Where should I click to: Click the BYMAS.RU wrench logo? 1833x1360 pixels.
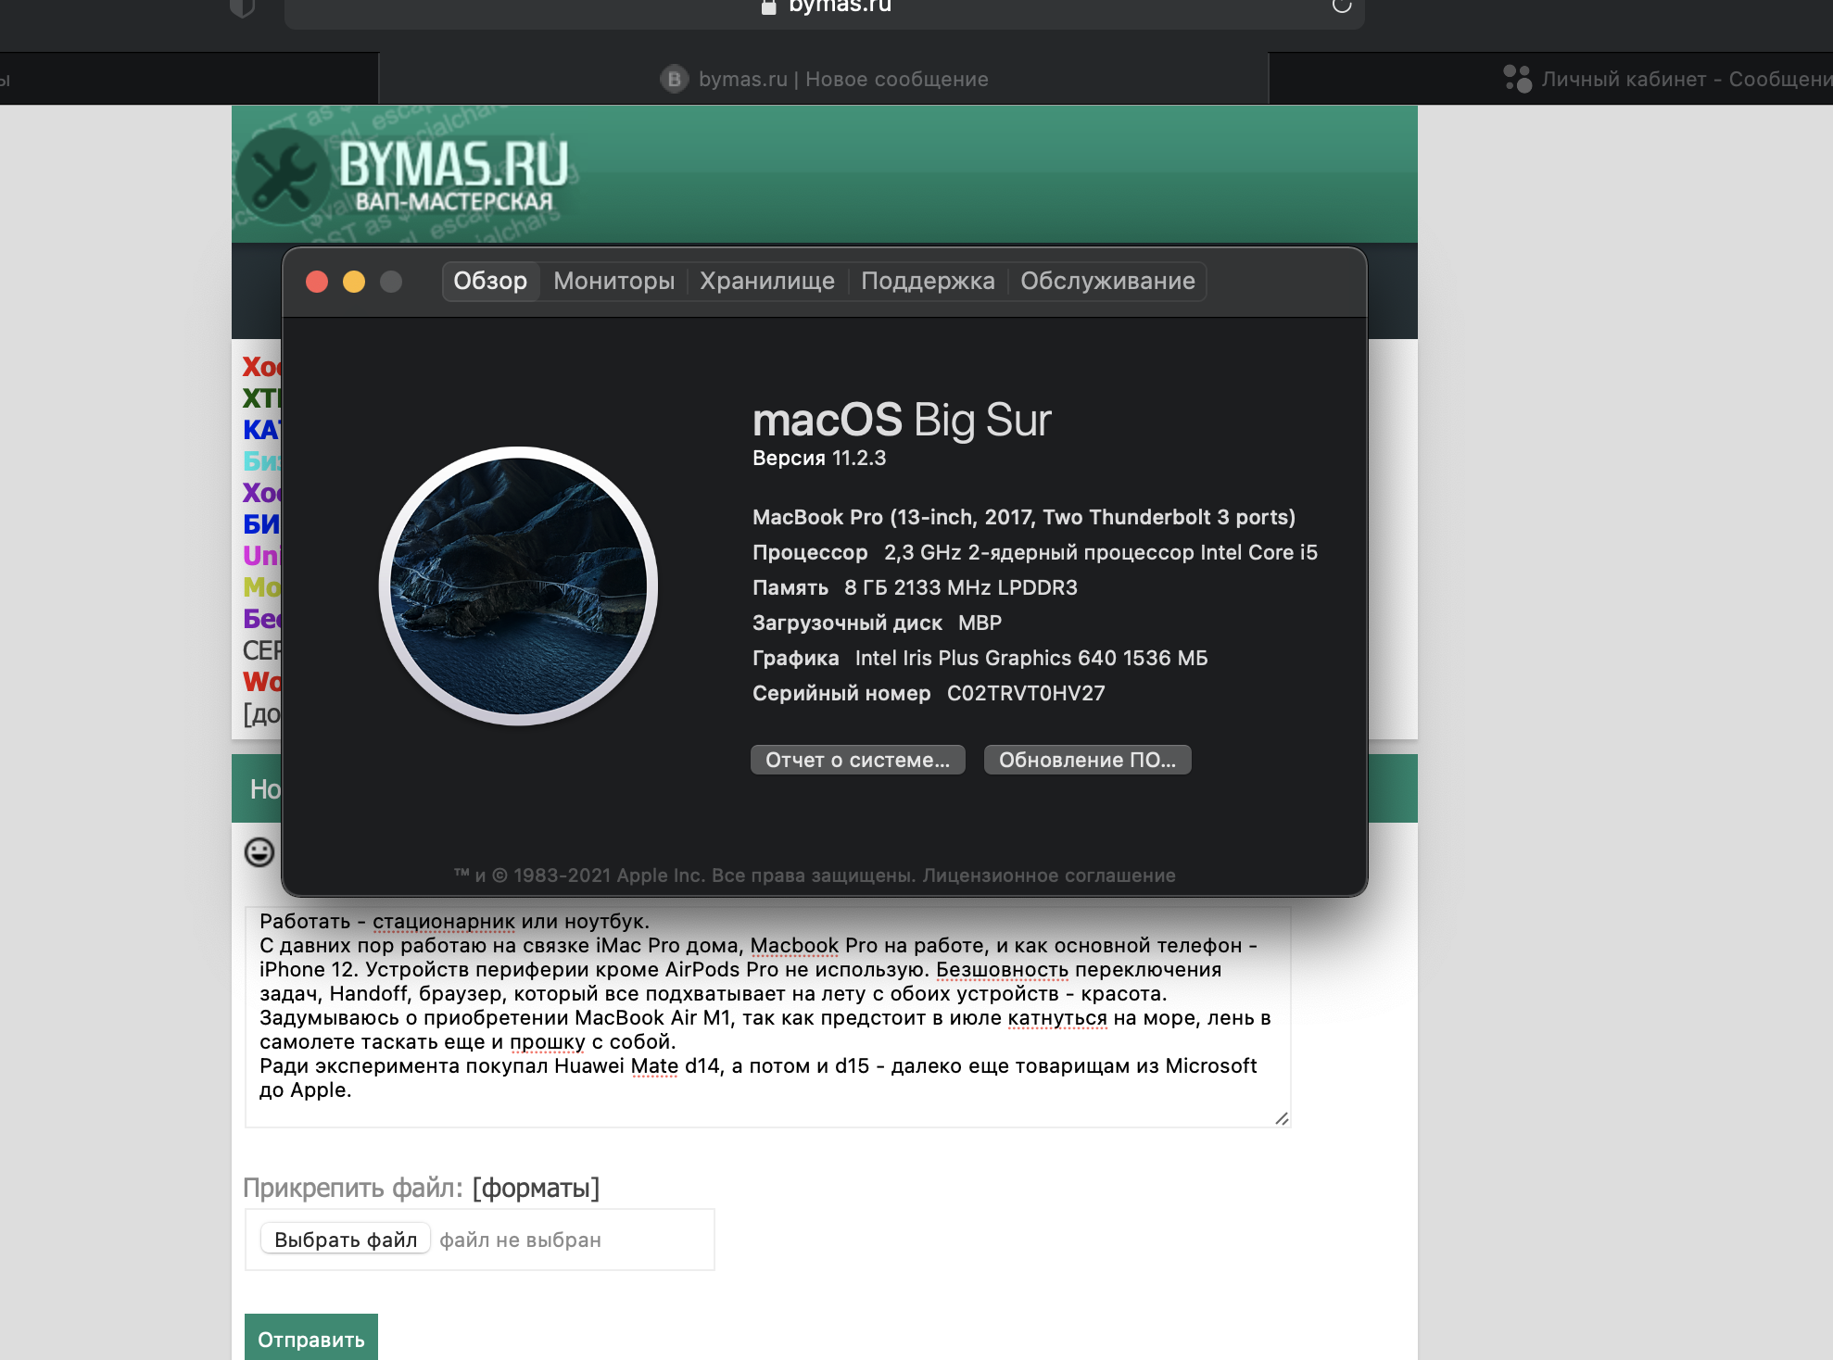tap(283, 176)
